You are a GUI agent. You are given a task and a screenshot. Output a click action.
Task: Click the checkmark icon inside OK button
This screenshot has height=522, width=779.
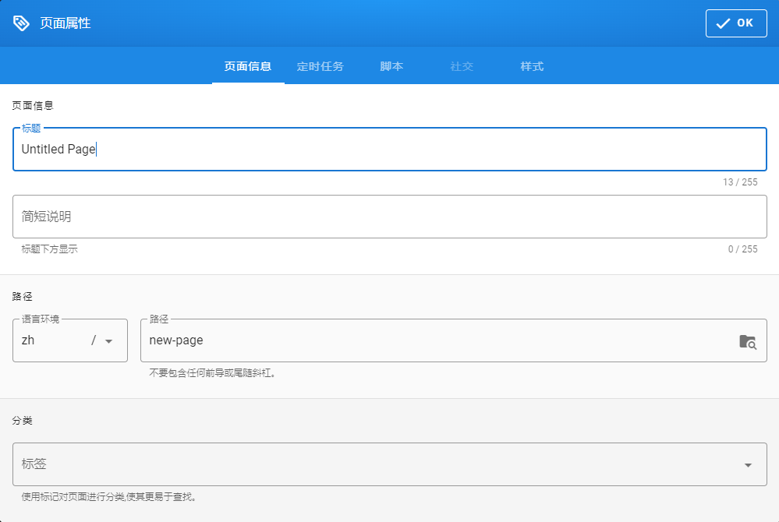point(722,23)
